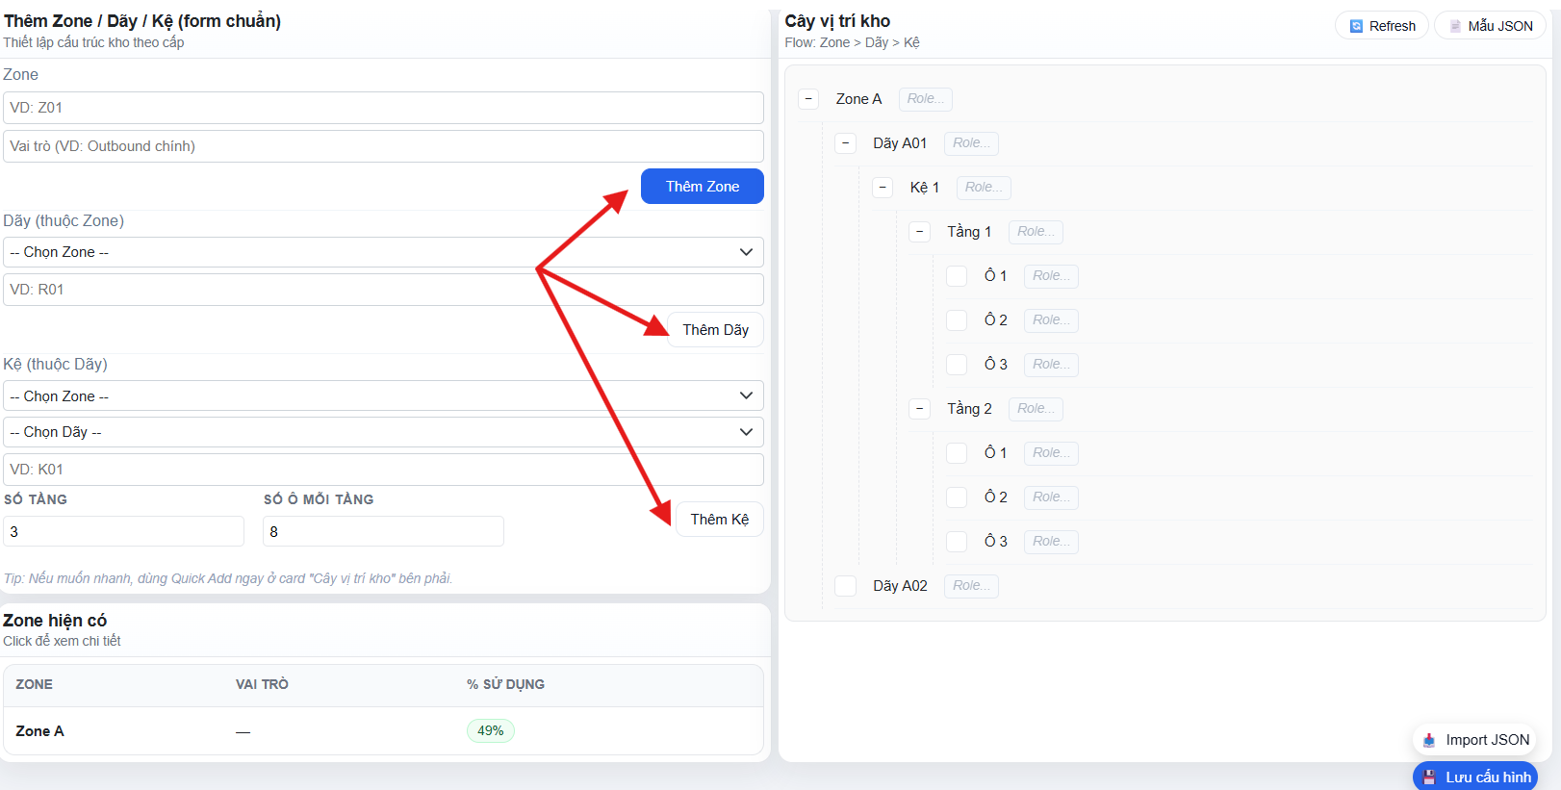Edit the Role field of Tầng 2
This screenshot has width=1561, height=790.
pos(1036,409)
